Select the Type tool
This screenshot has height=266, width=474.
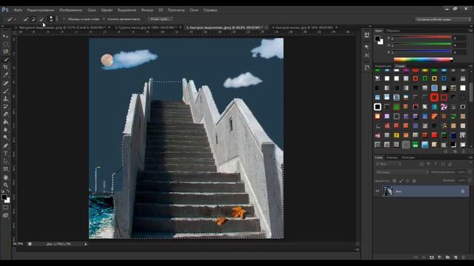tap(5, 154)
